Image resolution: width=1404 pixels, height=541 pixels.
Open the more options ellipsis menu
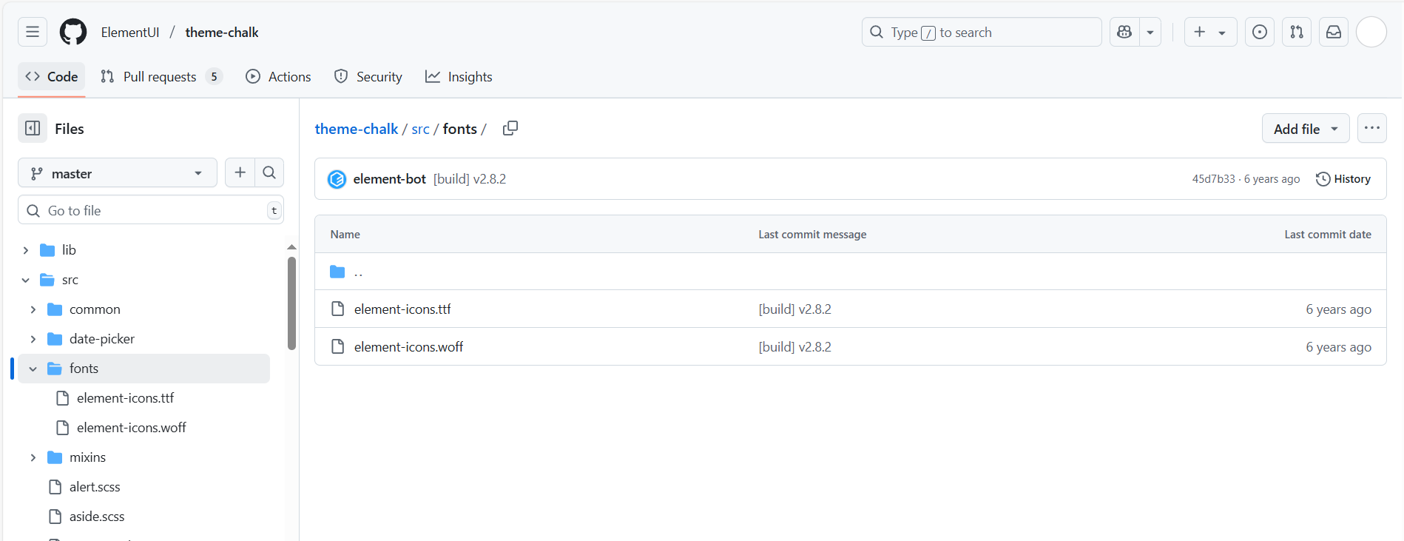pos(1372,128)
